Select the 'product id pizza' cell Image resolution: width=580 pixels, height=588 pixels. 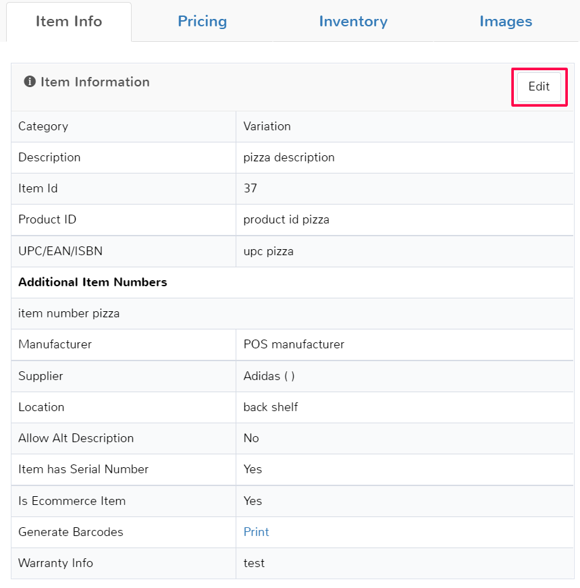pyautogui.click(x=286, y=219)
